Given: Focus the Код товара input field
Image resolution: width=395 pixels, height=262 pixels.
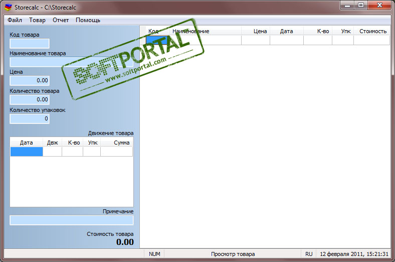Looking at the screenshot, I should coord(30,44).
